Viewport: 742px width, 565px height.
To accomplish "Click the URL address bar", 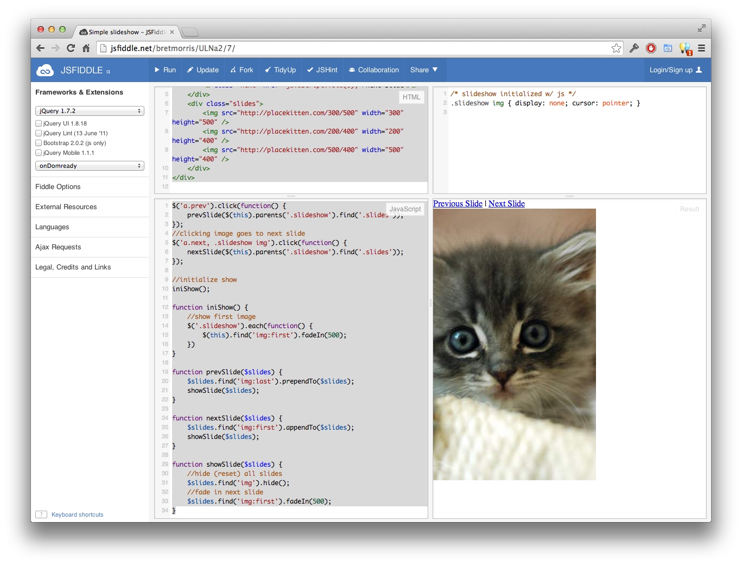I will coord(358,48).
